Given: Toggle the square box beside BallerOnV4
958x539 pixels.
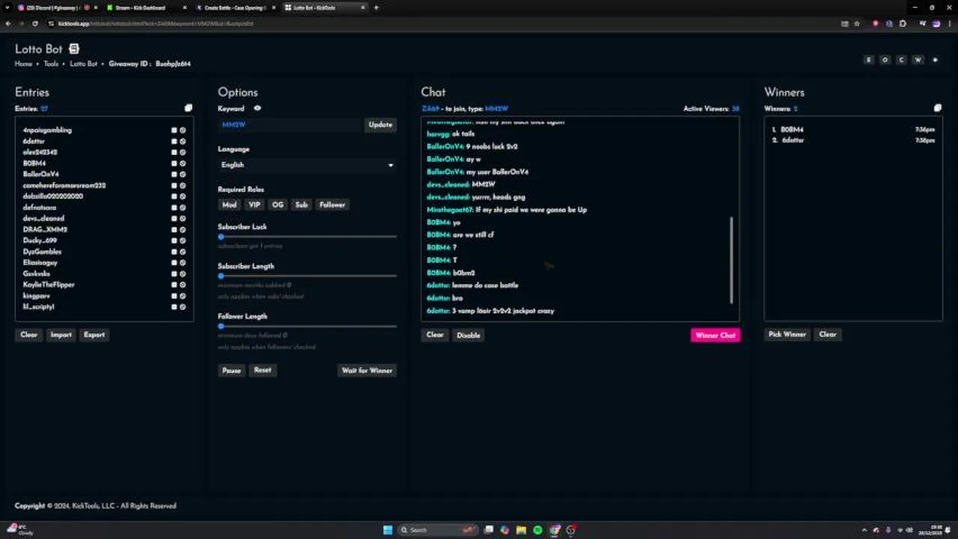Looking at the screenshot, I should click(x=174, y=174).
